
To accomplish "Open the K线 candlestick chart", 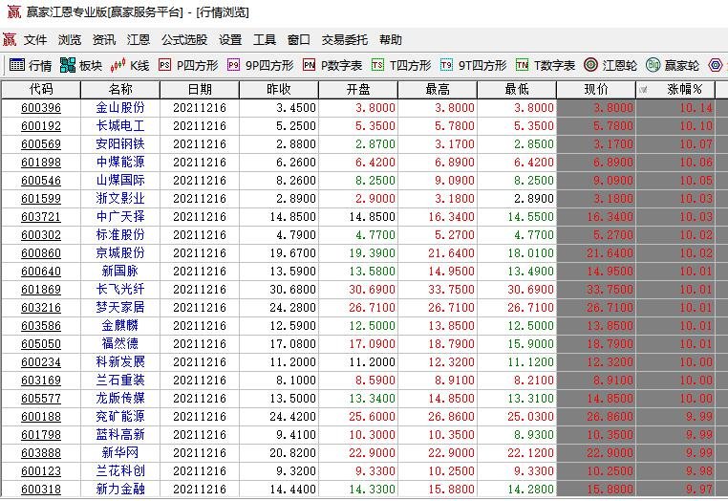I will point(130,65).
